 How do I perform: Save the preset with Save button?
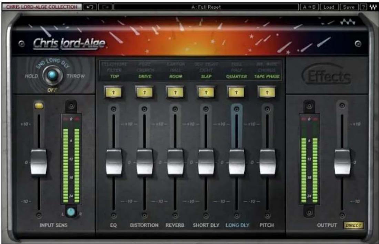349,7
